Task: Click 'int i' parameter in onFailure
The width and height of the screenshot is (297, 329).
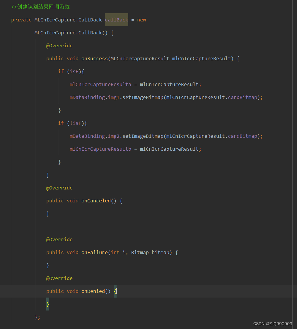Action: click(x=118, y=252)
